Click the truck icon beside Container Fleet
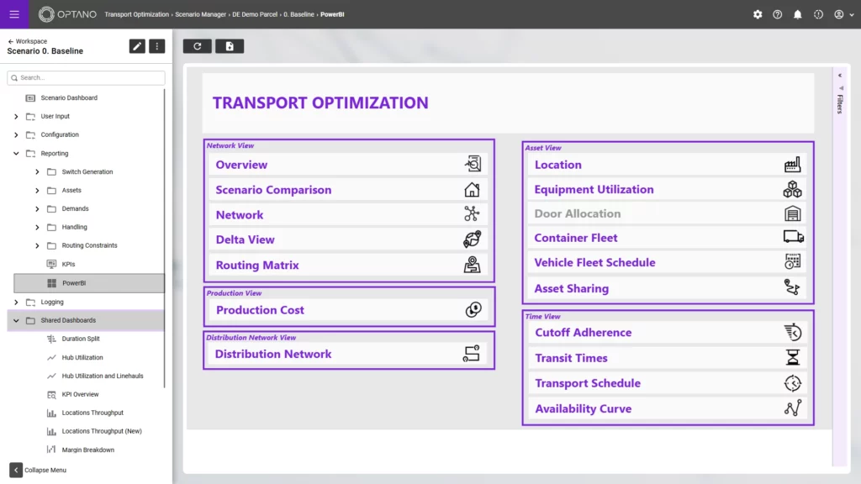 coord(793,238)
